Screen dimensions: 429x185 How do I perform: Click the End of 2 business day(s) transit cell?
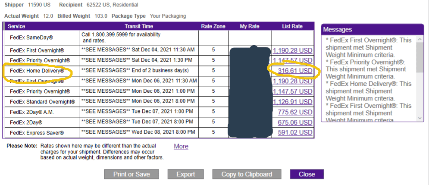[139, 71]
